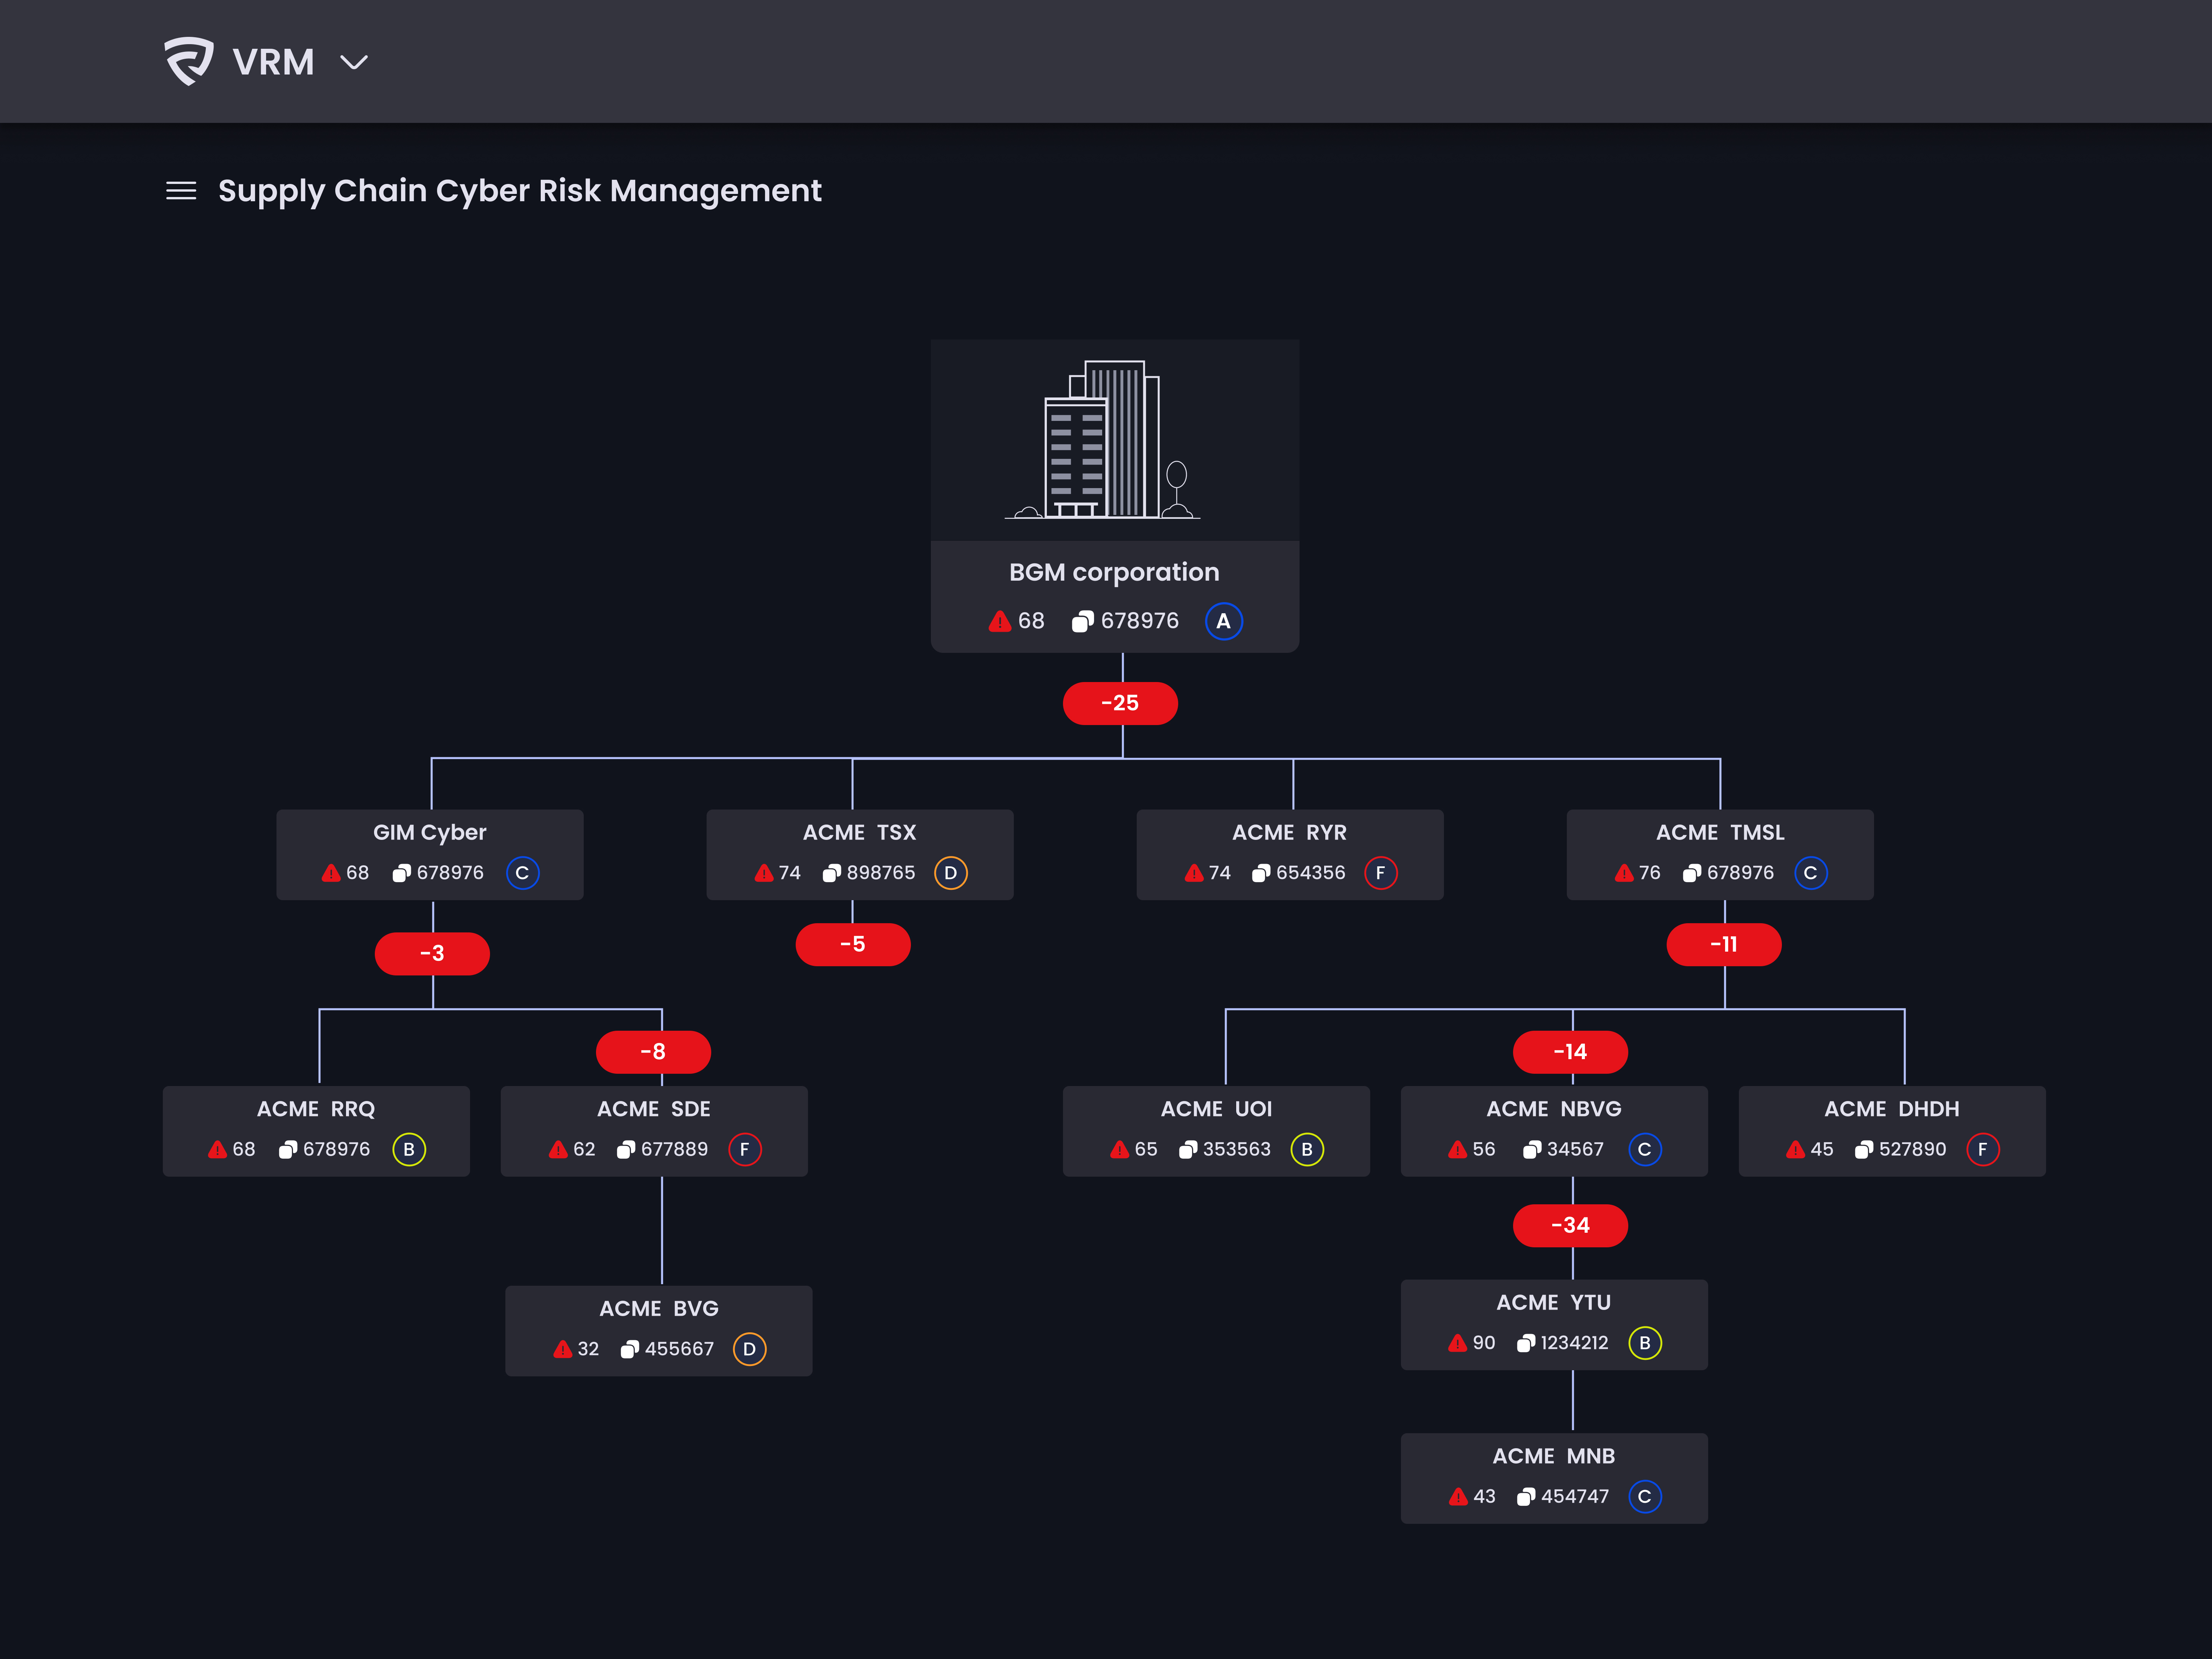The width and height of the screenshot is (2212, 1659).
Task: Click the ACME TSX alert warning icon
Action: pyautogui.click(x=764, y=873)
